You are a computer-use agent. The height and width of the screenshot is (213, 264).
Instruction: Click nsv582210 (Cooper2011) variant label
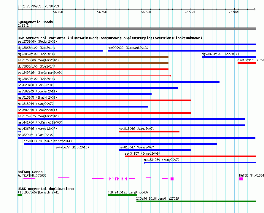tap(37, 110)
